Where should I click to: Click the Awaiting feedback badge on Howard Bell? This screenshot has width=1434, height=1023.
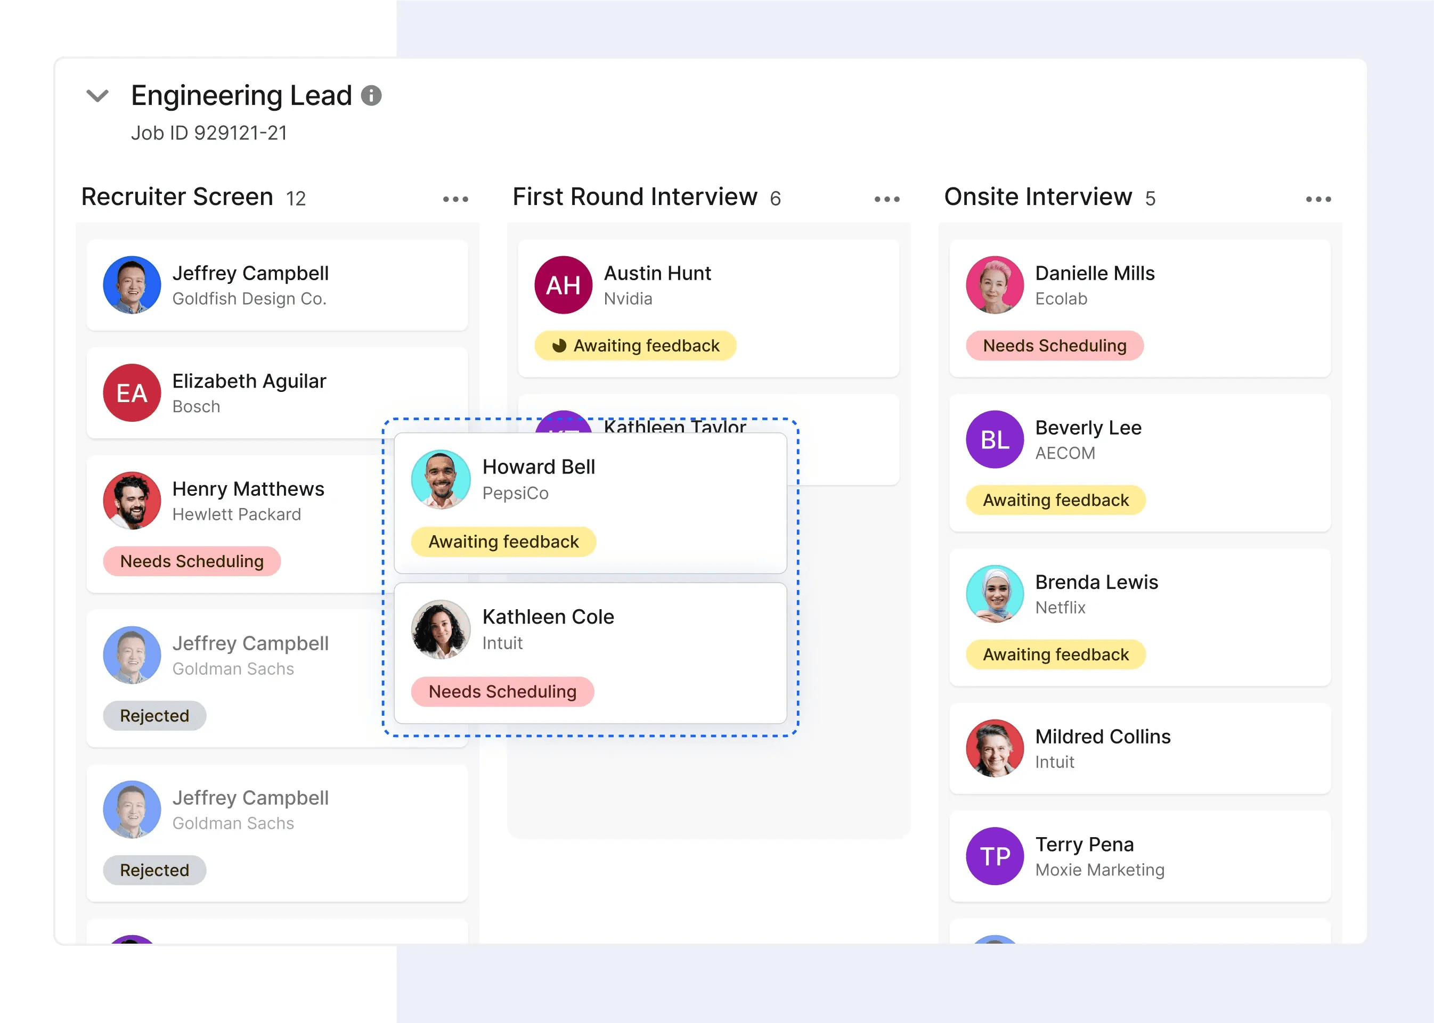[502, 541]
